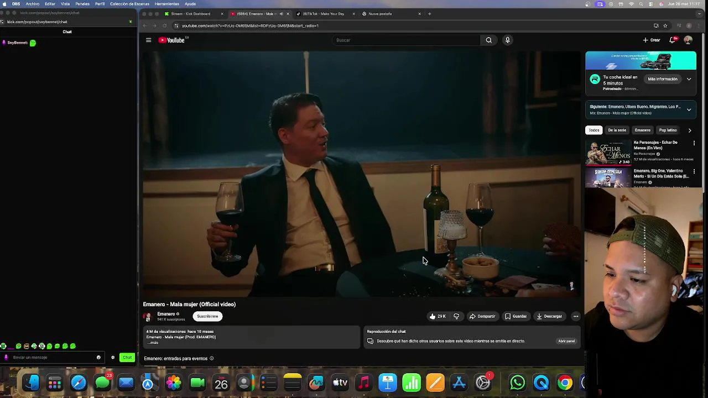Image resolution: width=708 pixels, height=398 pixels.
Task: Open System Settings in the Dock
Action: (483, 383)
